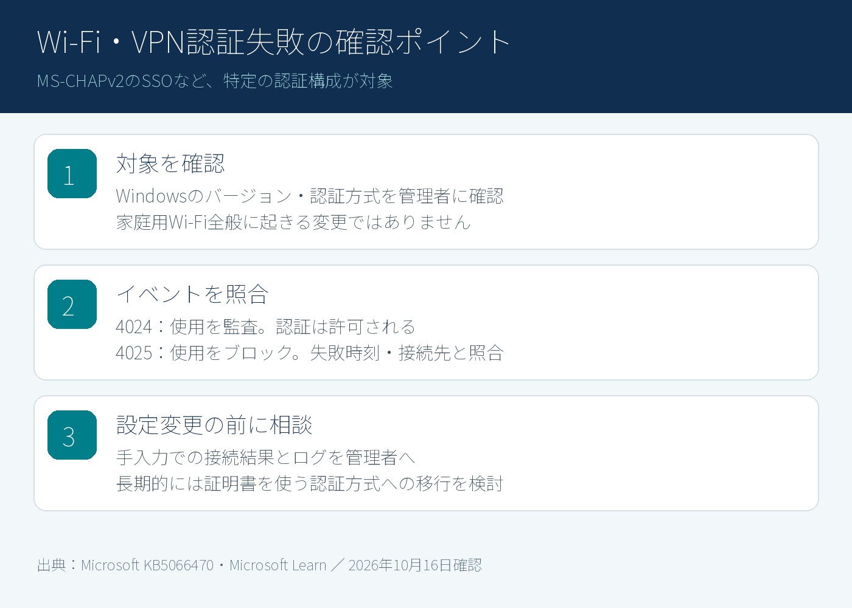Select the line "手入力での接続結果とログを管理者へ"
This screenshot has width=852, height=608.
[x=265, y=457]
